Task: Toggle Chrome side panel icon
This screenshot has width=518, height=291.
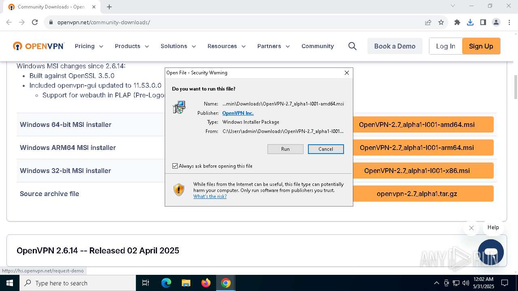Action: [483, 23]
